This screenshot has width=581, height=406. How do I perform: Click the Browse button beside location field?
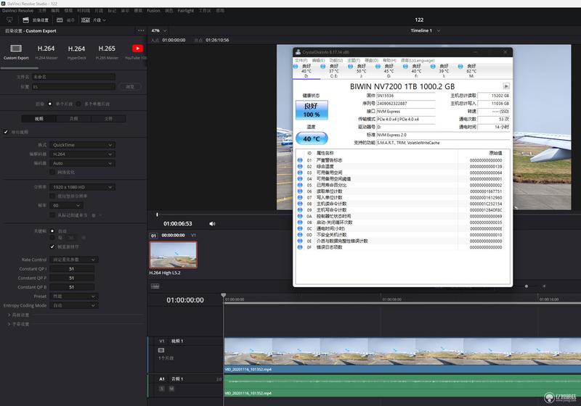coord(130,86)
